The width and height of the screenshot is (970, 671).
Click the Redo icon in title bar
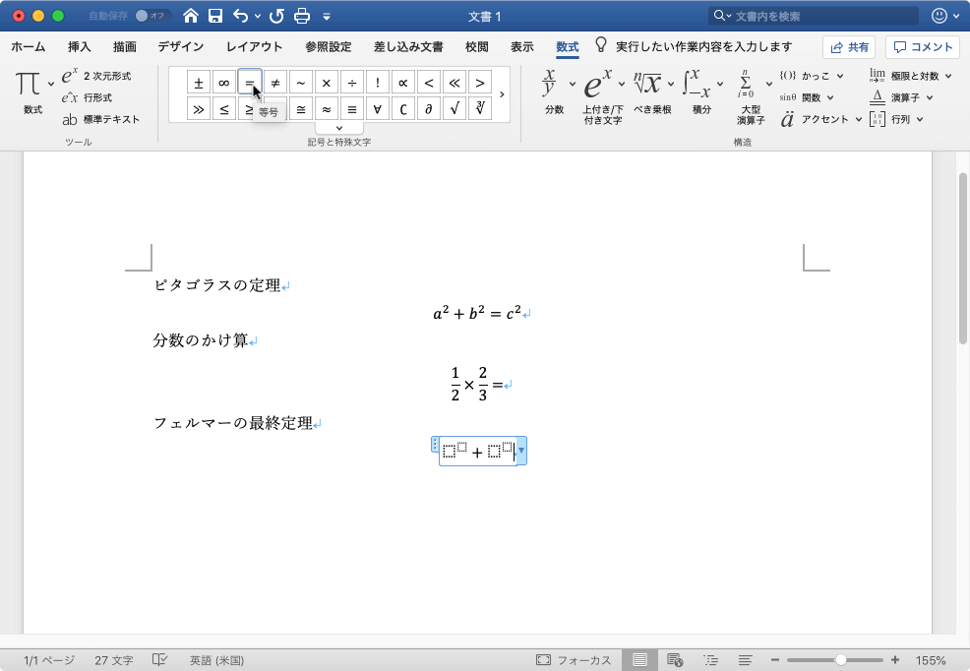(x=277, y=16)
